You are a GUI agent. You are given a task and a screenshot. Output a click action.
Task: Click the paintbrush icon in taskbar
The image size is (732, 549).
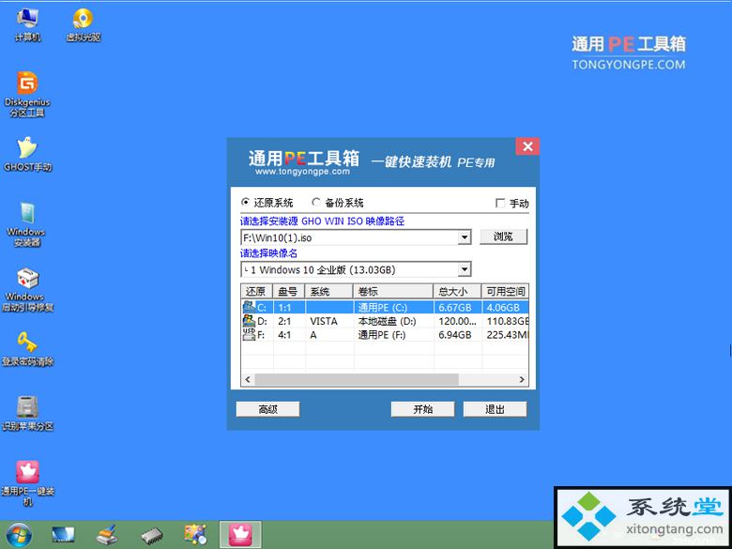point(106,535)
